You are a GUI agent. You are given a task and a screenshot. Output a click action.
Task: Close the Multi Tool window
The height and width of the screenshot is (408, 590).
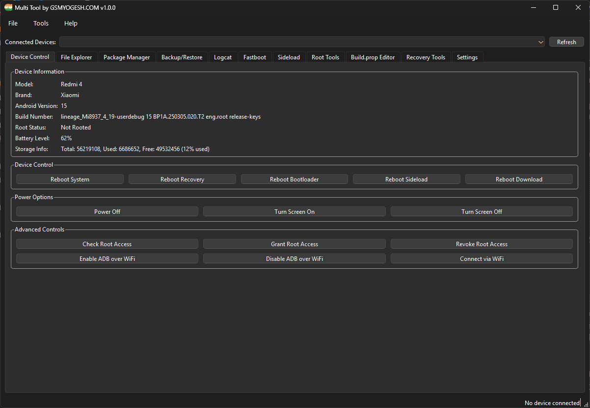(x=578, y=7)
